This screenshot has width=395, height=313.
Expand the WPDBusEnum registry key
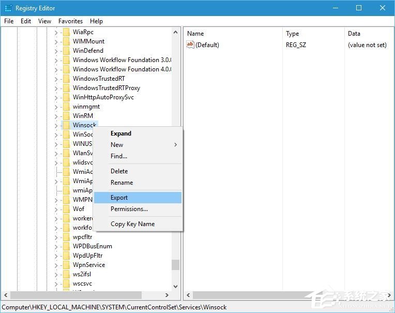(56, 246)
